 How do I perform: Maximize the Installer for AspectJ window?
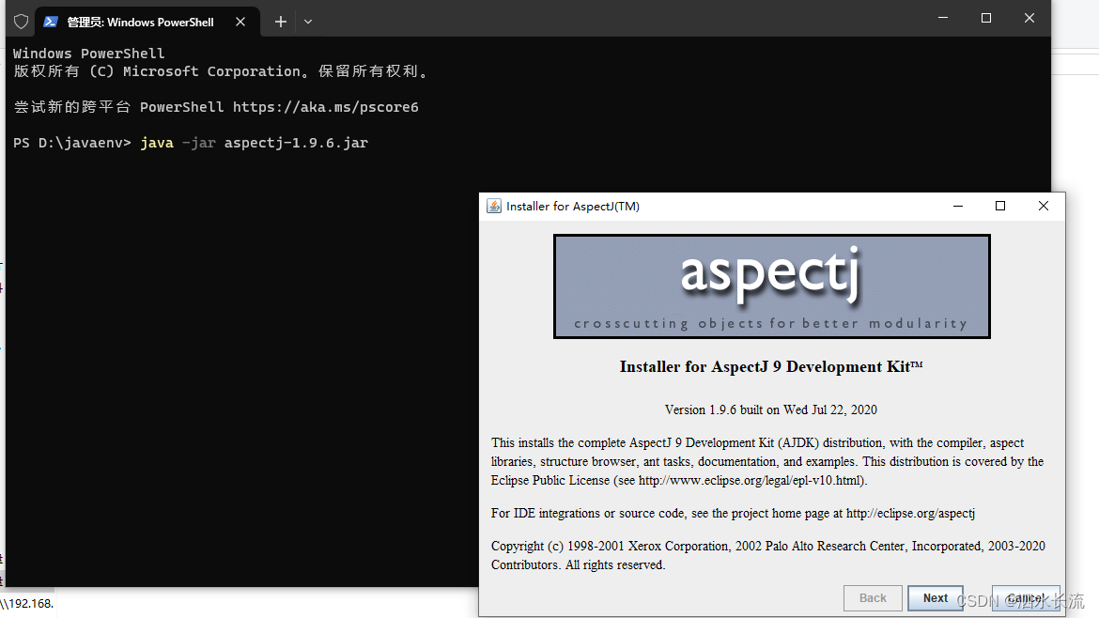point(1000,206)
